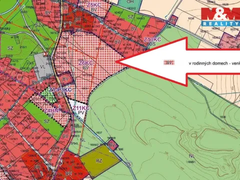Click the BV label under Z5KC
The height and width of the screenshot is (180, 240).
[x=94, y=10]
